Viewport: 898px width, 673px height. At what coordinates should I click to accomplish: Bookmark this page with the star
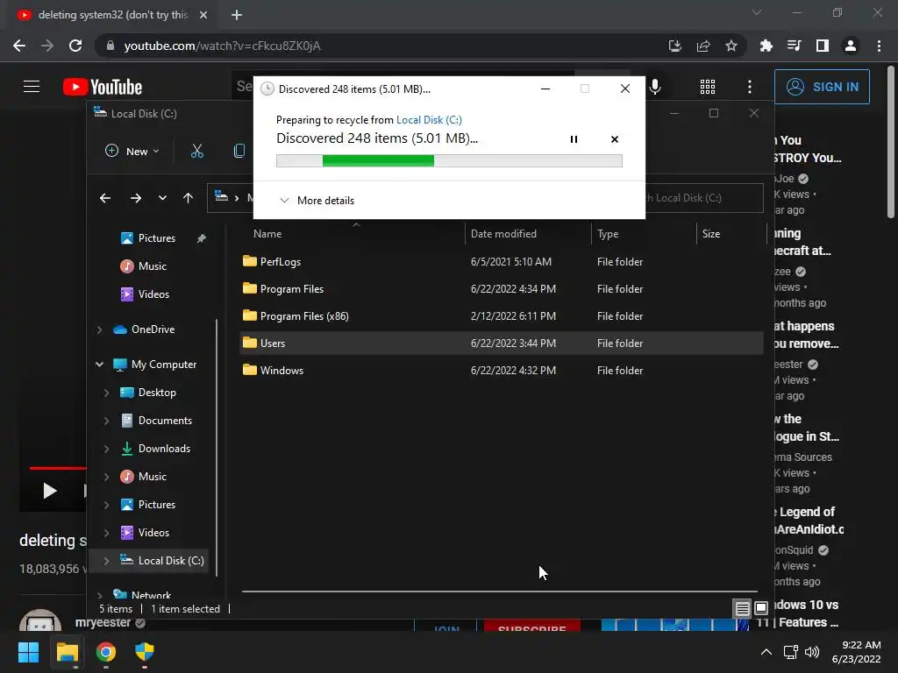[x=731, y=46]
